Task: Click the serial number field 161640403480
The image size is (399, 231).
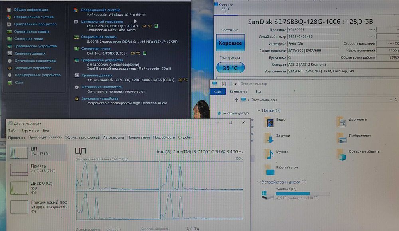Action: pyautogui.click(x=313, y=37)
